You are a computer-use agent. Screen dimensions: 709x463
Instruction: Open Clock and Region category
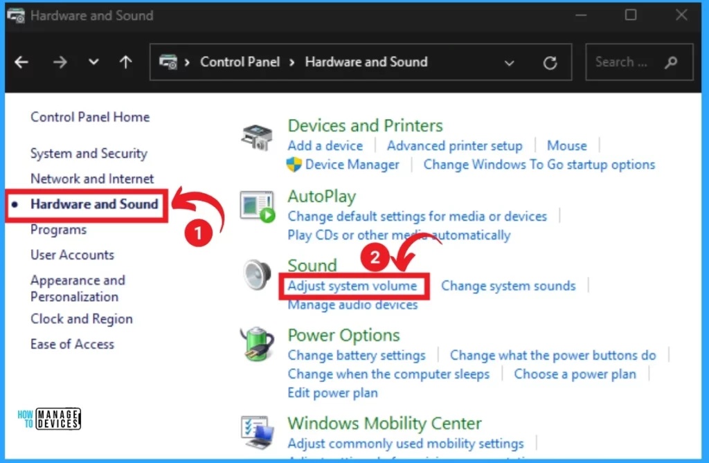point(82,319)
